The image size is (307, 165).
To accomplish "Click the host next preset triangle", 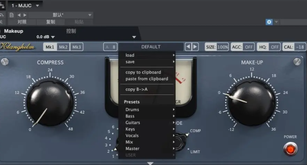I will tap(25, 15).
